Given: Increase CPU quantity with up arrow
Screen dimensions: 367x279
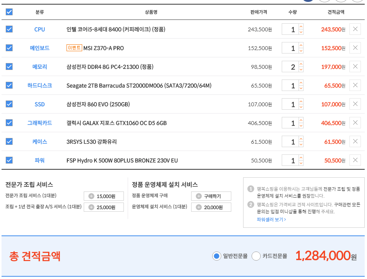Looking at the screenshot, I should pyautogui.click(x=301, y=26).
